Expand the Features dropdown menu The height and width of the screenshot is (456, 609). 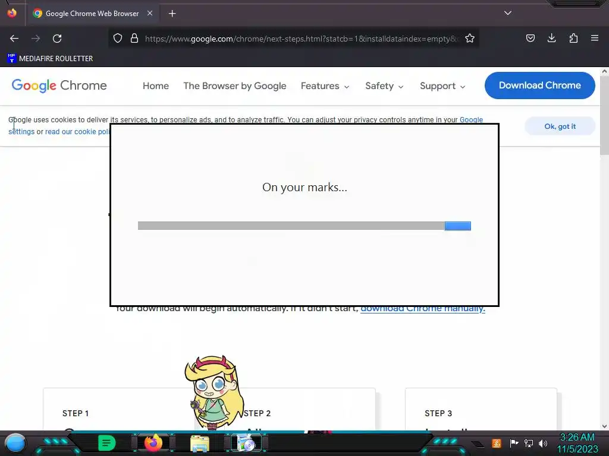pos(325,85)
